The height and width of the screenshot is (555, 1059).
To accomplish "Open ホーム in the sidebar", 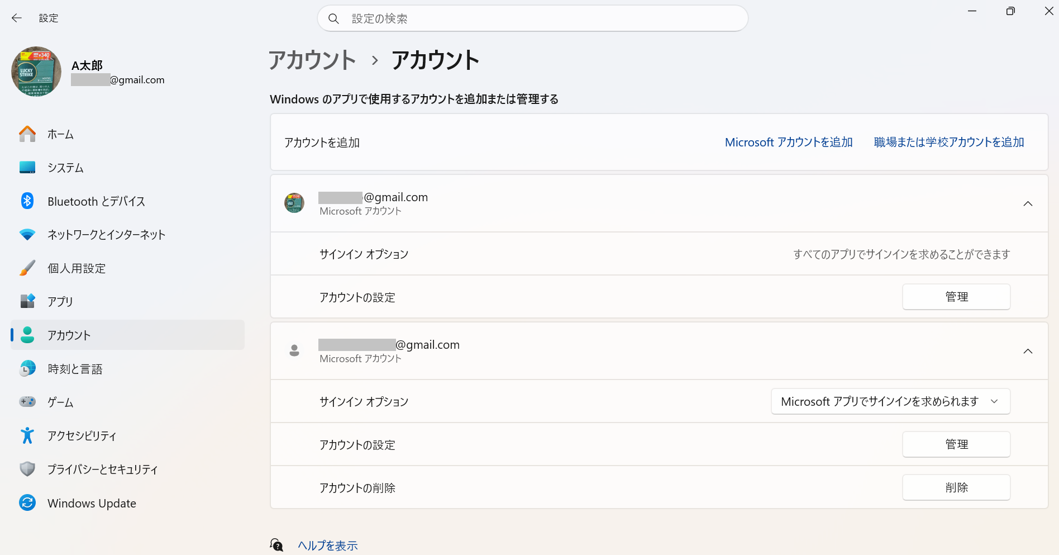I will click(127, 134).
